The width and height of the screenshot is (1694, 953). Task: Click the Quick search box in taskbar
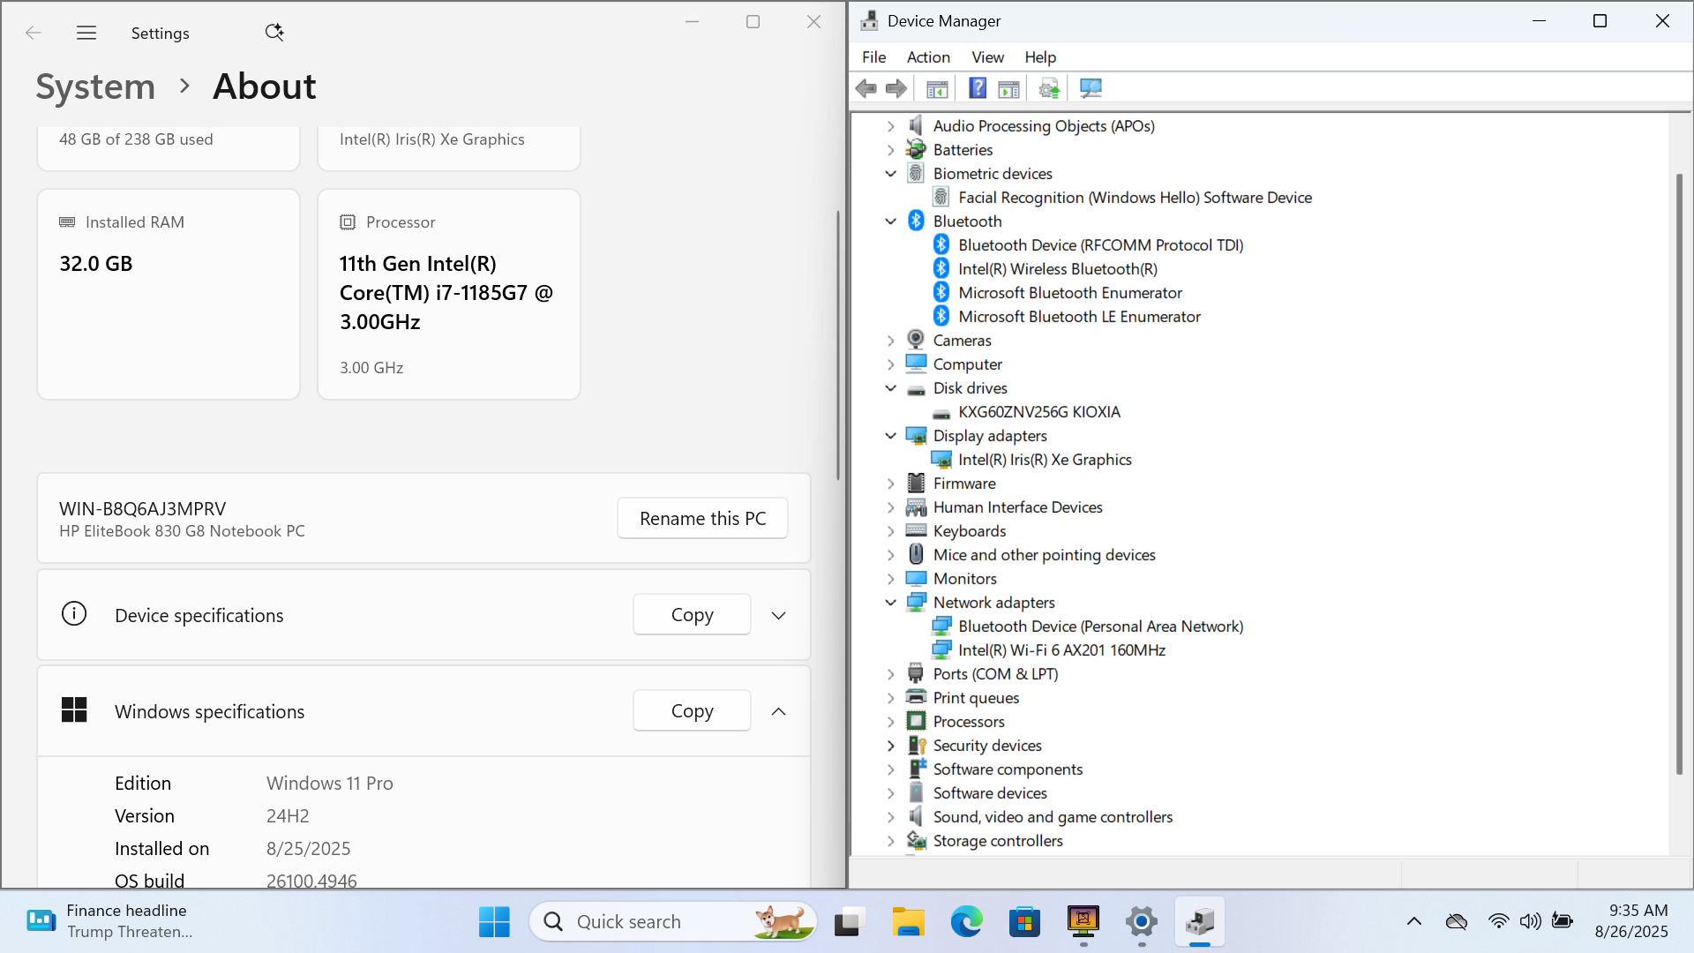(672, 921)
